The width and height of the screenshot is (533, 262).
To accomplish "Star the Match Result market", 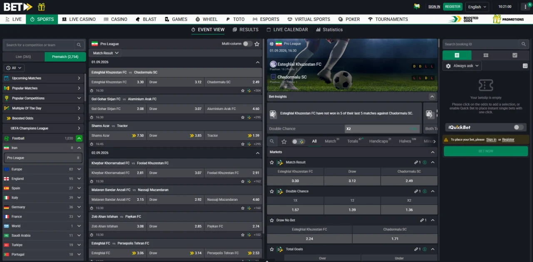I will coord(272,162).
